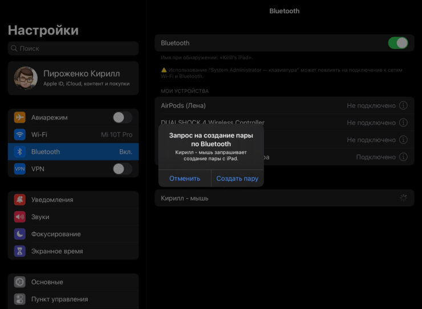The image size is (422, 309).
Task: Select Bluetooth in the settings sidebar
Action: pos(73,152)
